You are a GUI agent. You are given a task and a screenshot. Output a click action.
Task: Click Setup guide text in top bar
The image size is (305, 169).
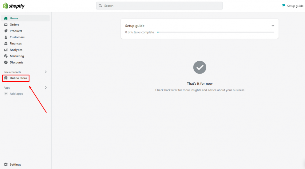tap(295, 6)
